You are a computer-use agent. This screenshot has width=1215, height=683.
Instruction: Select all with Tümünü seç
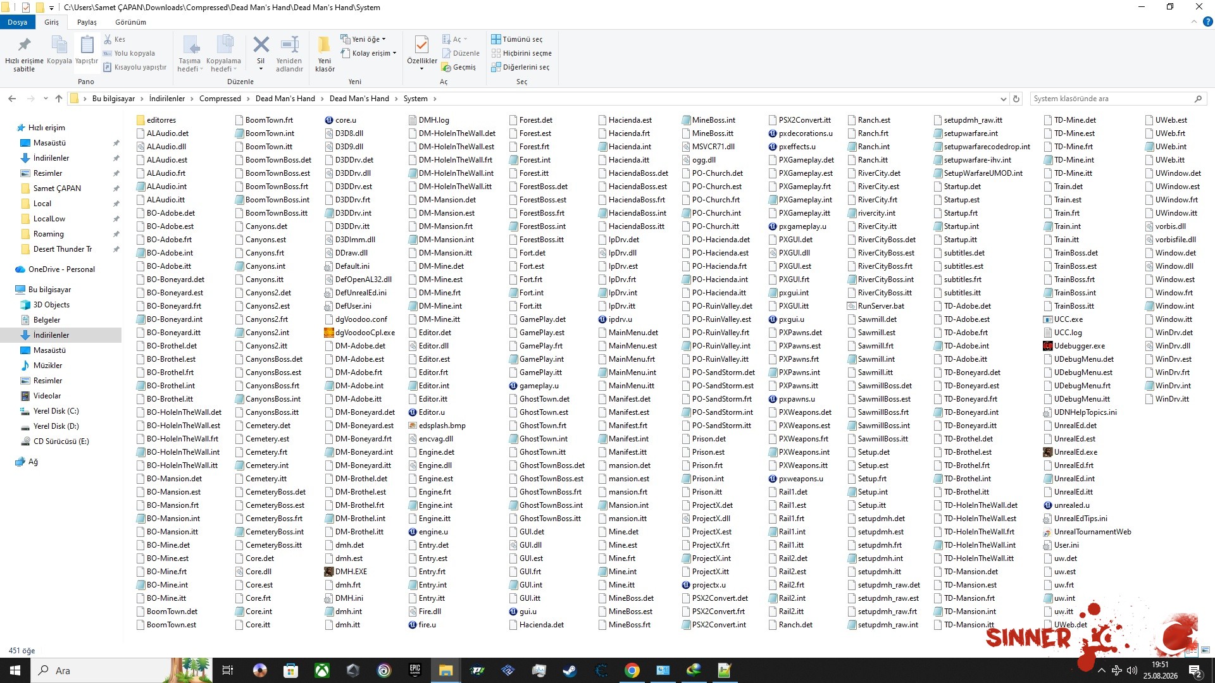(517, 39)
